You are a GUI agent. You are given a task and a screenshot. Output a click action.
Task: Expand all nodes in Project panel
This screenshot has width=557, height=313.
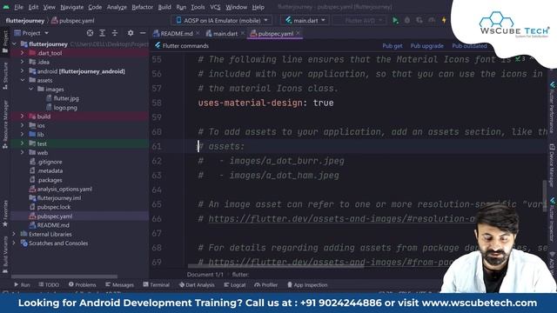point(103,33)
